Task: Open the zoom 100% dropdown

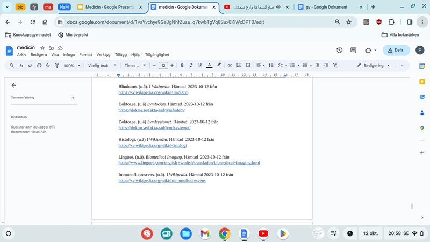Action: [x=71, y=66]
